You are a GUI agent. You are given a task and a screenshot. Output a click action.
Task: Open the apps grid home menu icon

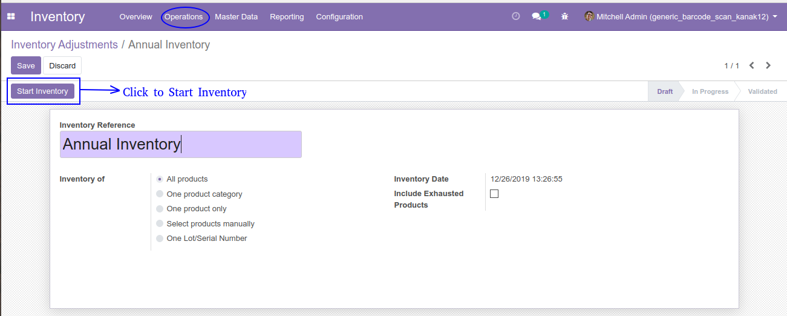pyautogui.click(x=10, y=17)
